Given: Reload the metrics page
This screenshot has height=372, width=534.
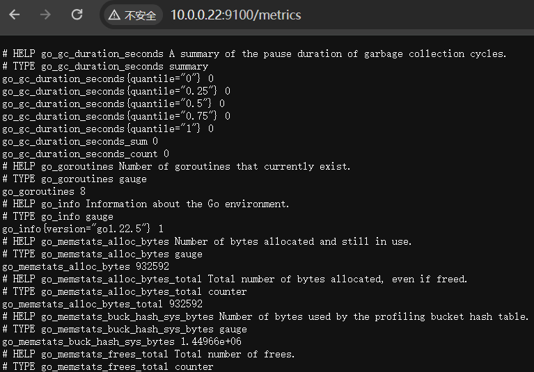Looking at the screenshot, I should (x=77, y=15).
